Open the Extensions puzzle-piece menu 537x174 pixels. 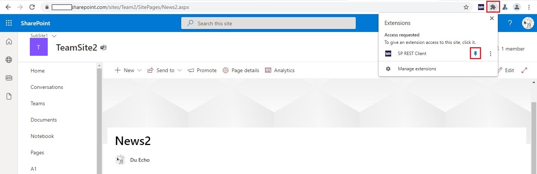click(x=493, y=7)
